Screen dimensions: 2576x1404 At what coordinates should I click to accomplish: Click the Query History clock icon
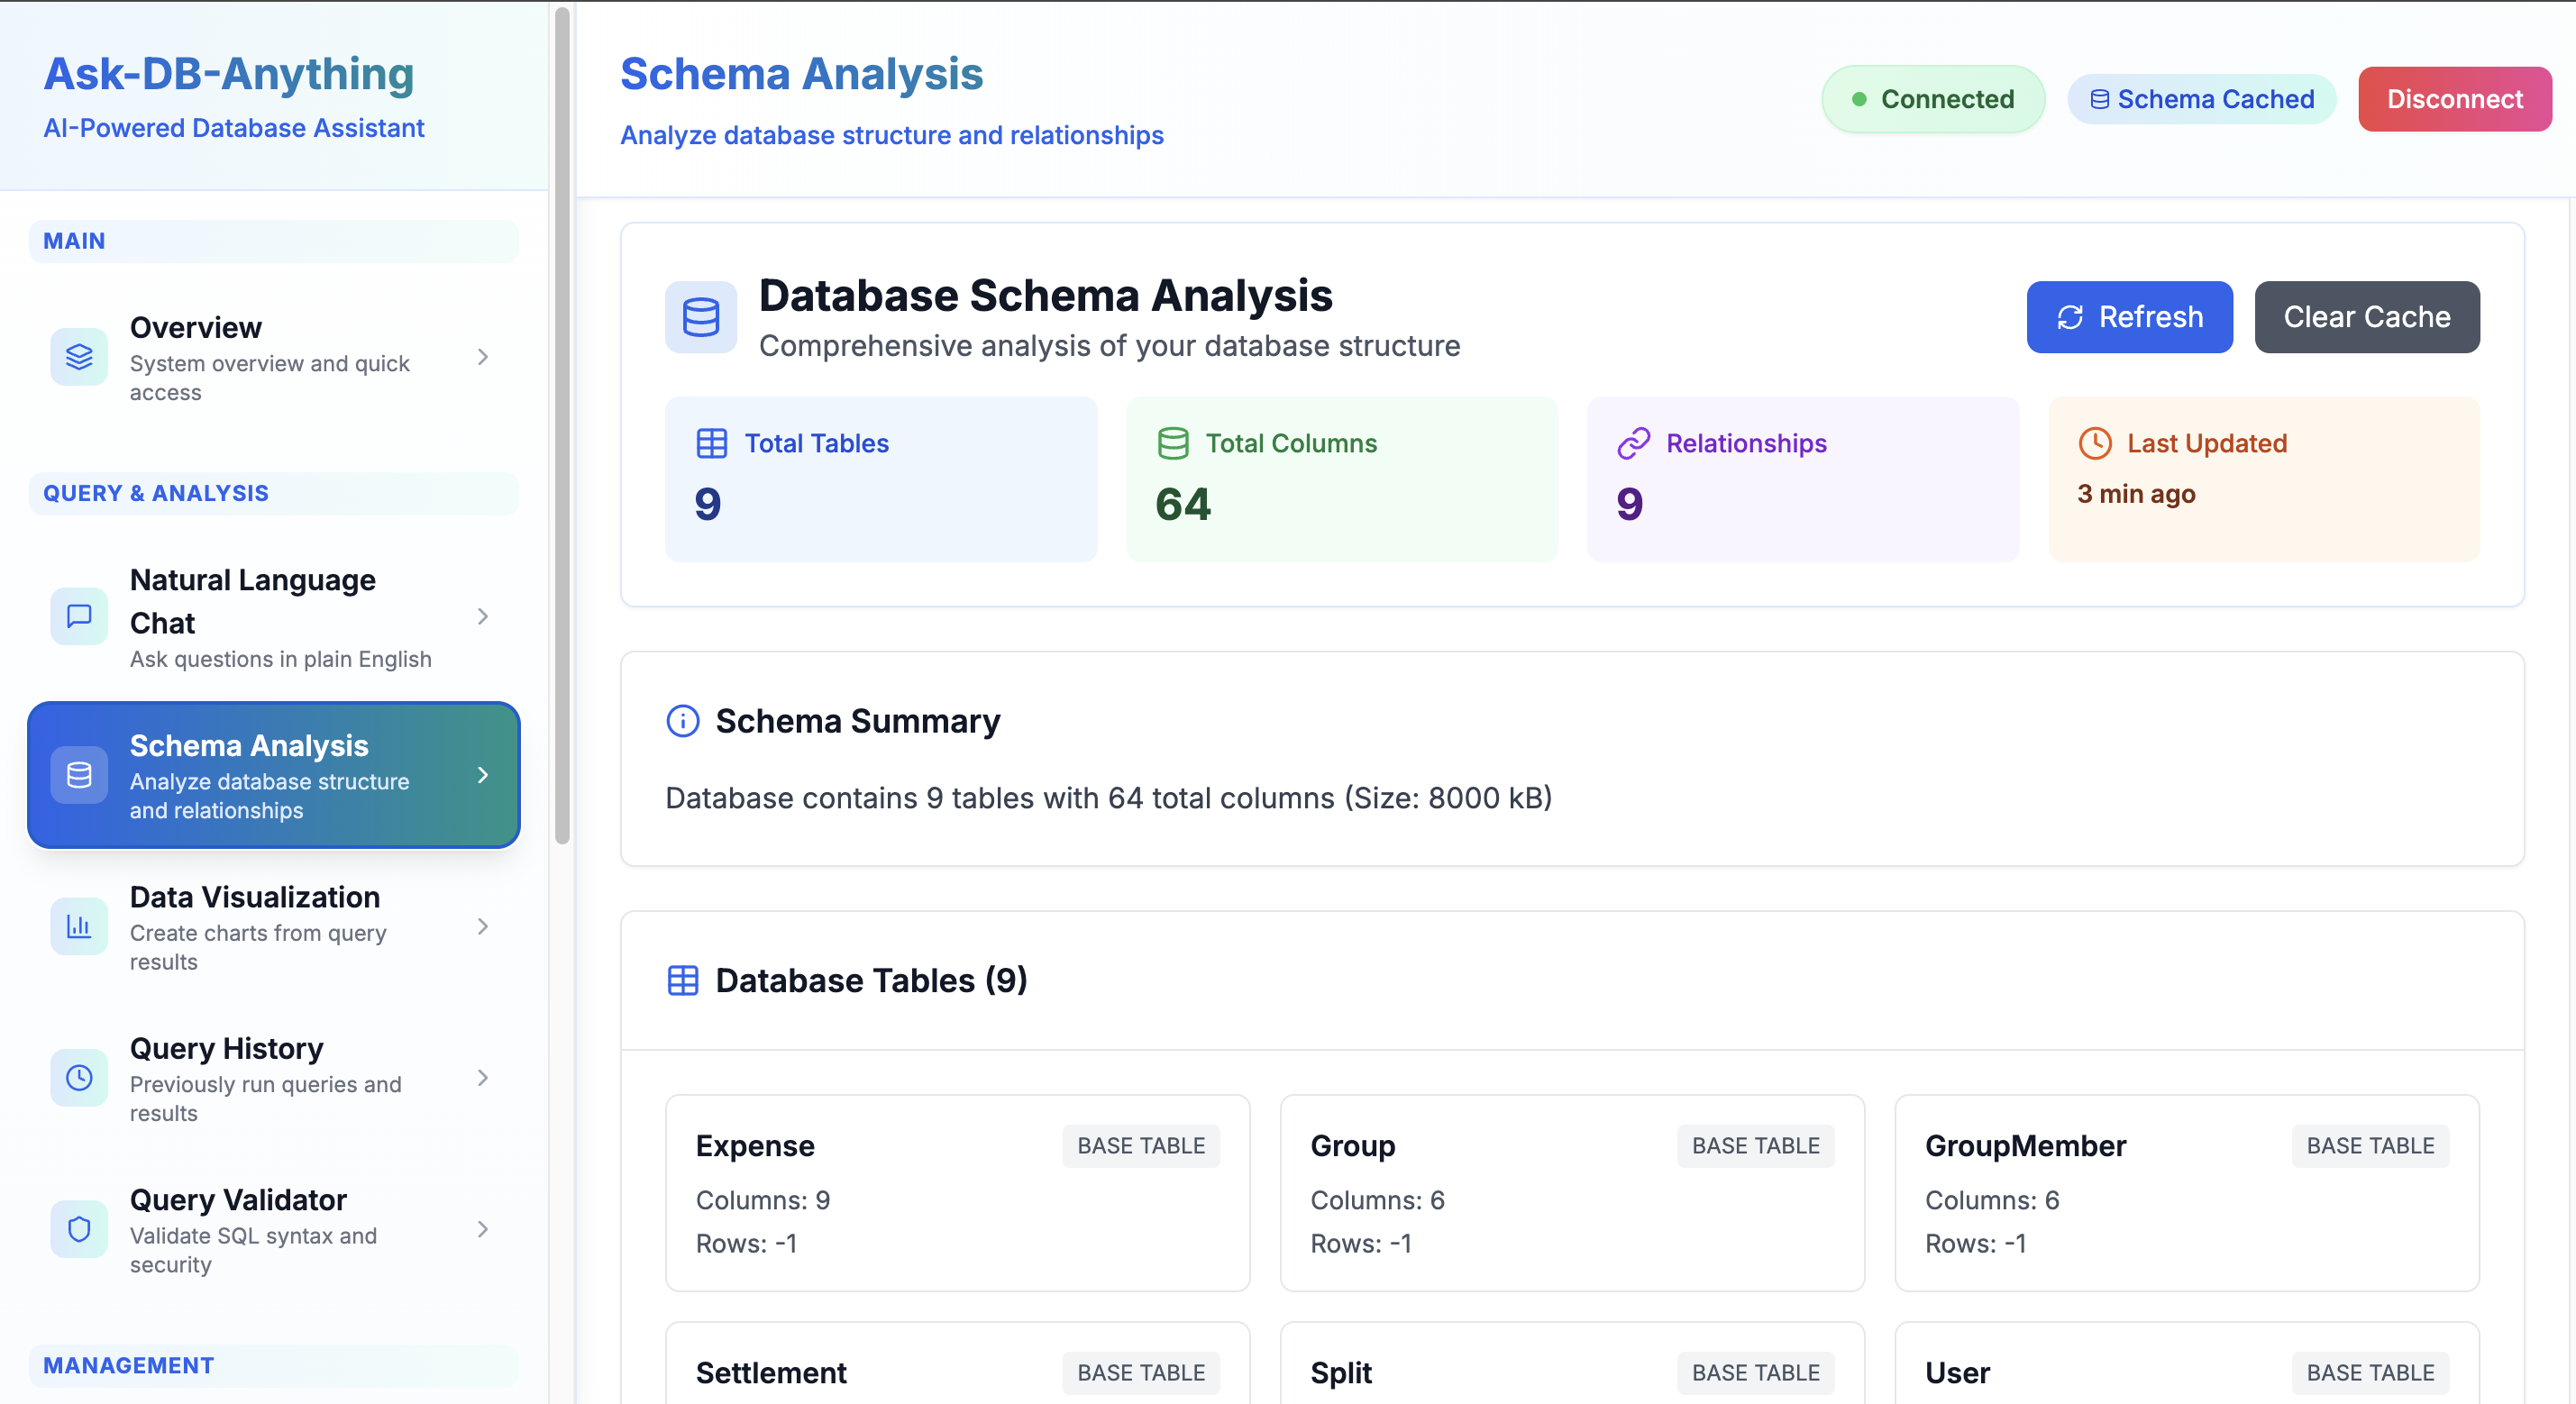[x=79, y=1077]
